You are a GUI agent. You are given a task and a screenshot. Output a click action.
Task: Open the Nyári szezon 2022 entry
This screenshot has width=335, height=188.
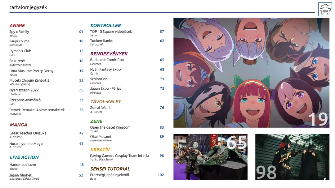[x=24, y=90]
